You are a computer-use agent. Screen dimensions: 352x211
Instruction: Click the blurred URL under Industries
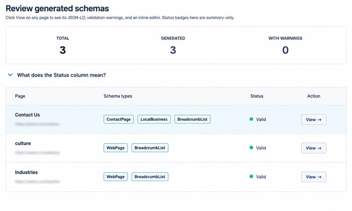[37, 181]
